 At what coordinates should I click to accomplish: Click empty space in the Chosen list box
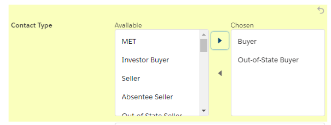(278, 92)
